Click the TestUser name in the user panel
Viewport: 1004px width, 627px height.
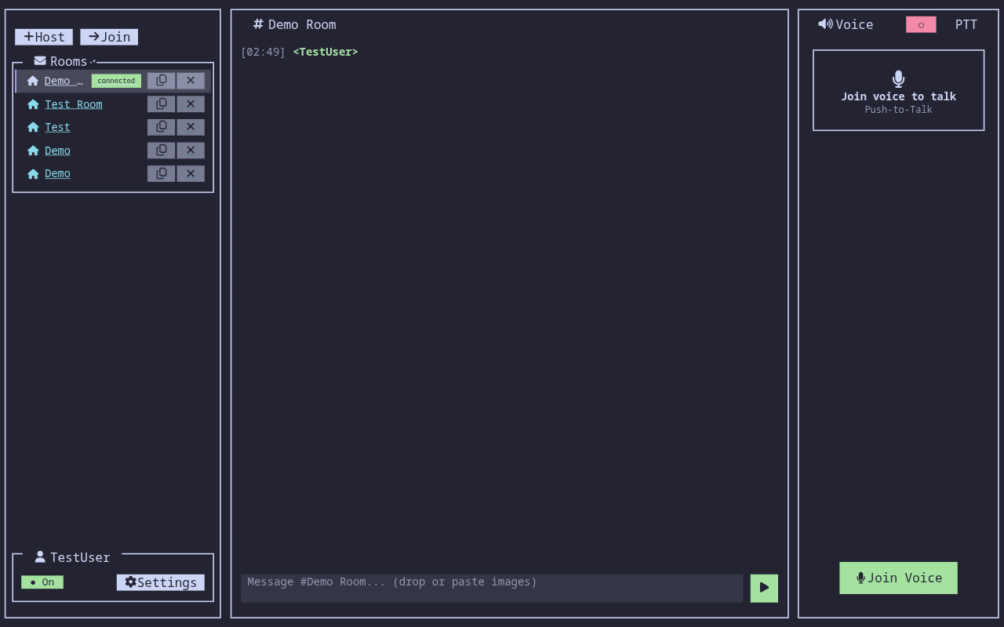pyautogui.click(x=80, y=557)
